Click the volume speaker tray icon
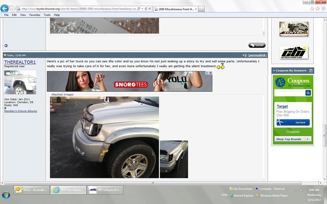Viewport: 327px width, 204px height. click(x=301, y=190)
